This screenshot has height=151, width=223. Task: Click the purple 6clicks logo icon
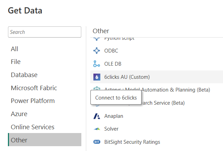(x=97, y=77)
